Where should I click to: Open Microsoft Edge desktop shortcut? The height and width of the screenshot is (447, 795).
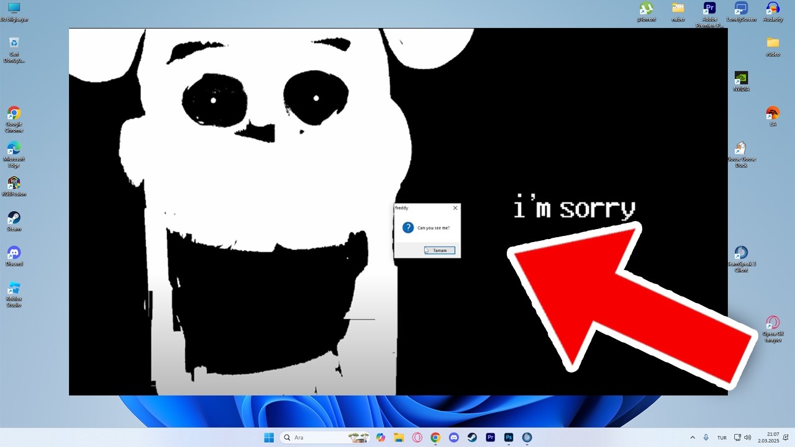point(14,155)
